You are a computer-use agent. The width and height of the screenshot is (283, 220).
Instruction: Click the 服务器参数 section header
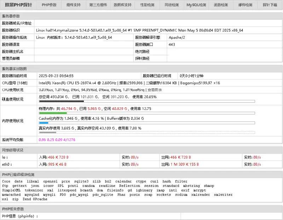[11, 16]
